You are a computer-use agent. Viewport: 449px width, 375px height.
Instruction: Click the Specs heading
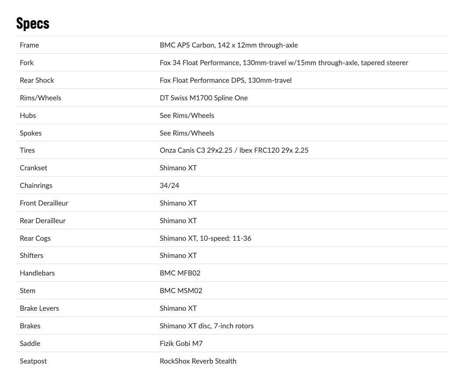tap(33, 23)
